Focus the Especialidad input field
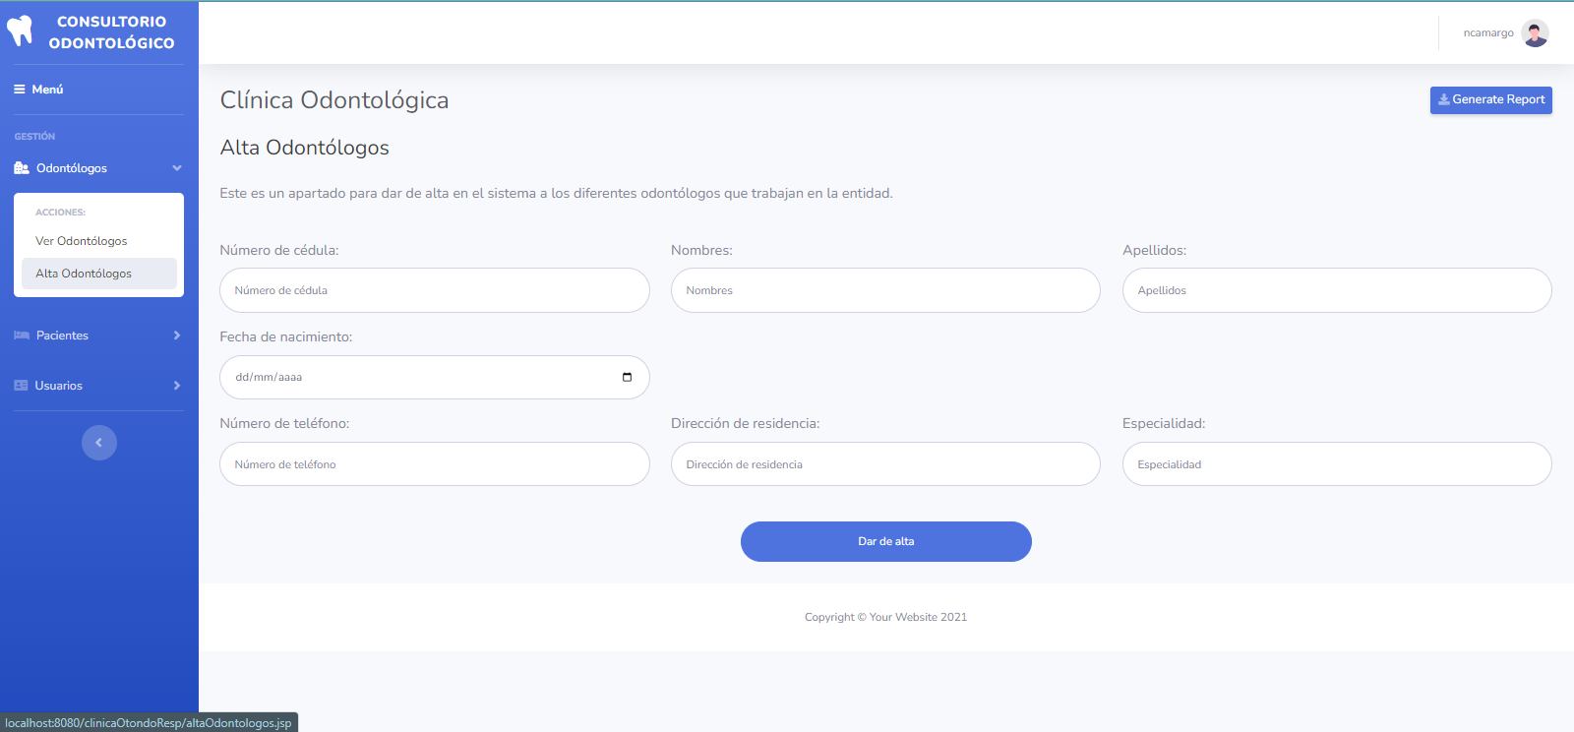1574x732 pixels. click(x=1337, y=464)
